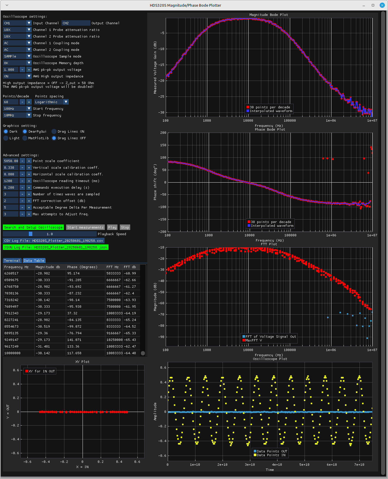Expand the Points spacing Logarithmic dropdown
388x479 pixels.
(51, 102)
